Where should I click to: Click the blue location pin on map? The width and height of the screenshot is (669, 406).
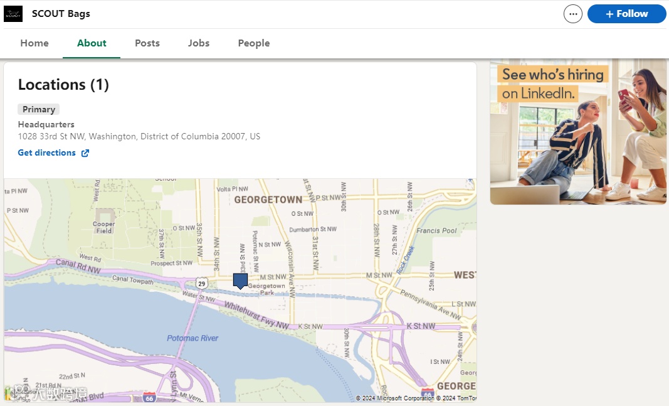(240, 281)
